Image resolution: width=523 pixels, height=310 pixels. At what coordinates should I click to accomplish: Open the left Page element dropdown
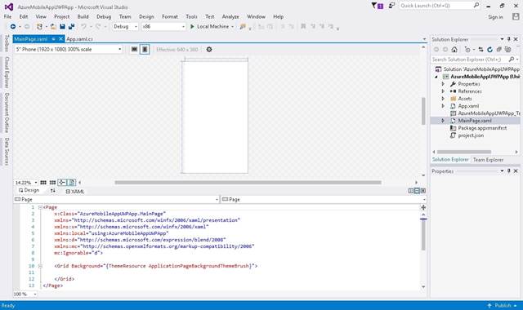click(x=116, y=199)
